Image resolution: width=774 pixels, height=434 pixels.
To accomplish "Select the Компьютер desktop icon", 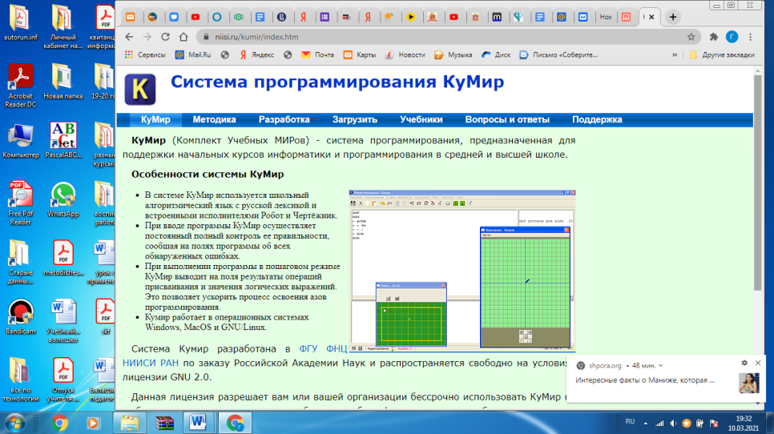I will [20, 141].
